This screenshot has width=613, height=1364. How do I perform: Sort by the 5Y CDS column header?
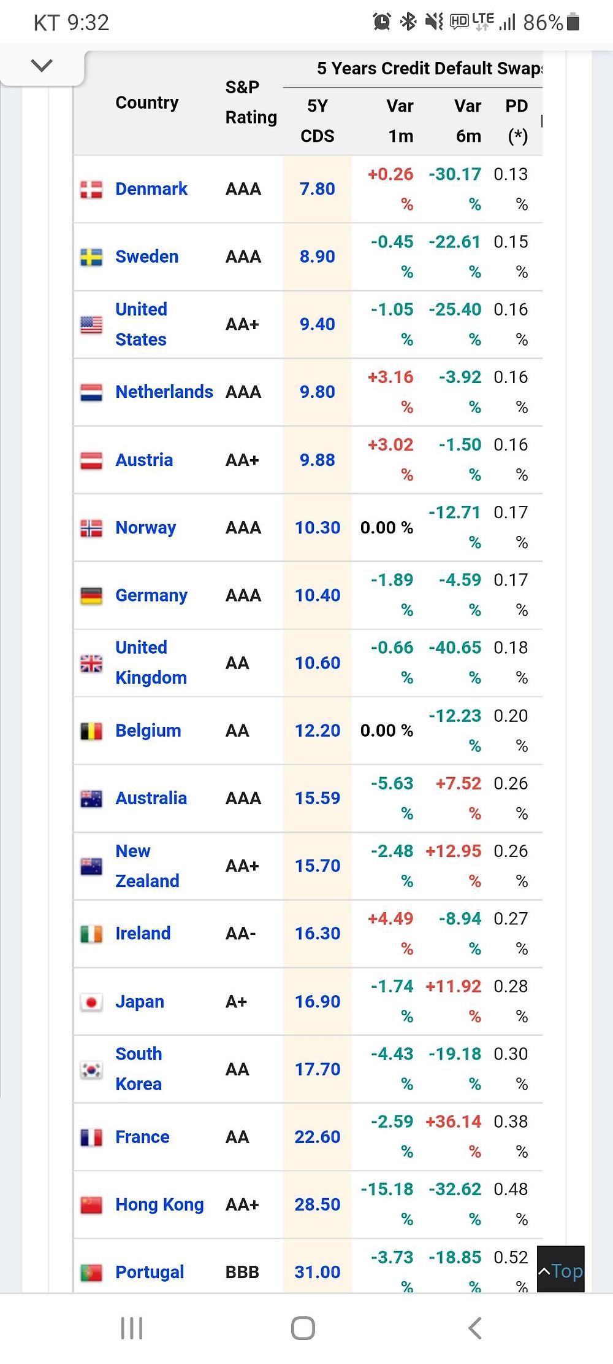[x=317, y=121]
